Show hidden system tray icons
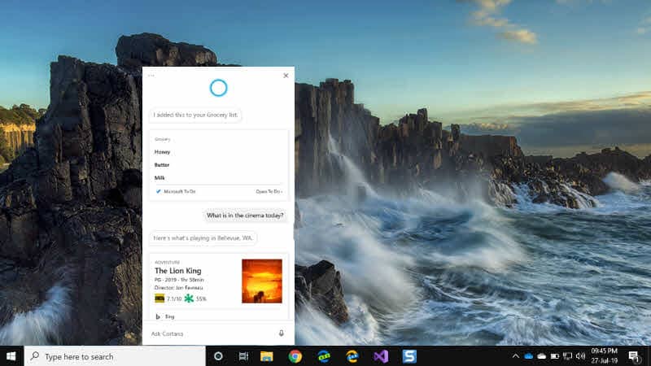The height and width of the screenshot is (366, 651). (515, 356)
